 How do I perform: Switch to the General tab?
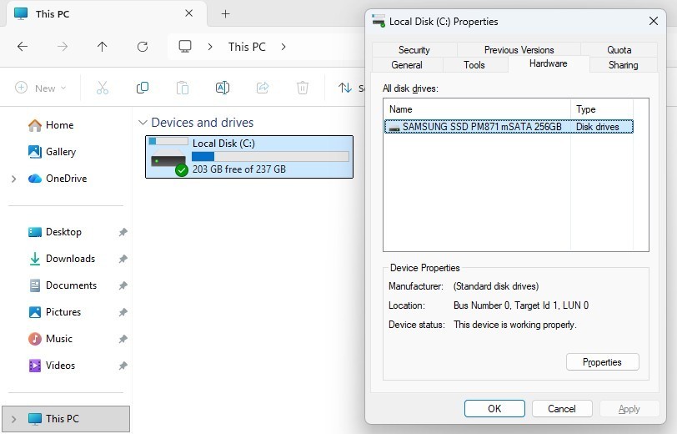click(407, 65)
